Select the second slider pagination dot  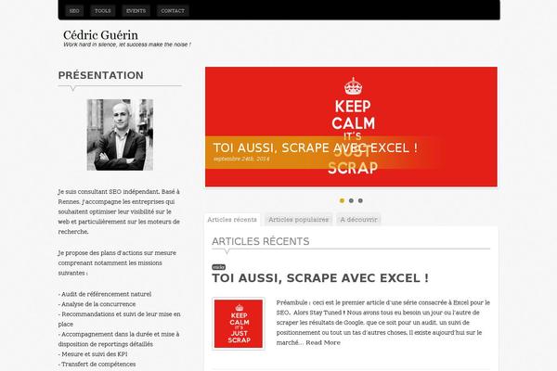click(351, 200)
